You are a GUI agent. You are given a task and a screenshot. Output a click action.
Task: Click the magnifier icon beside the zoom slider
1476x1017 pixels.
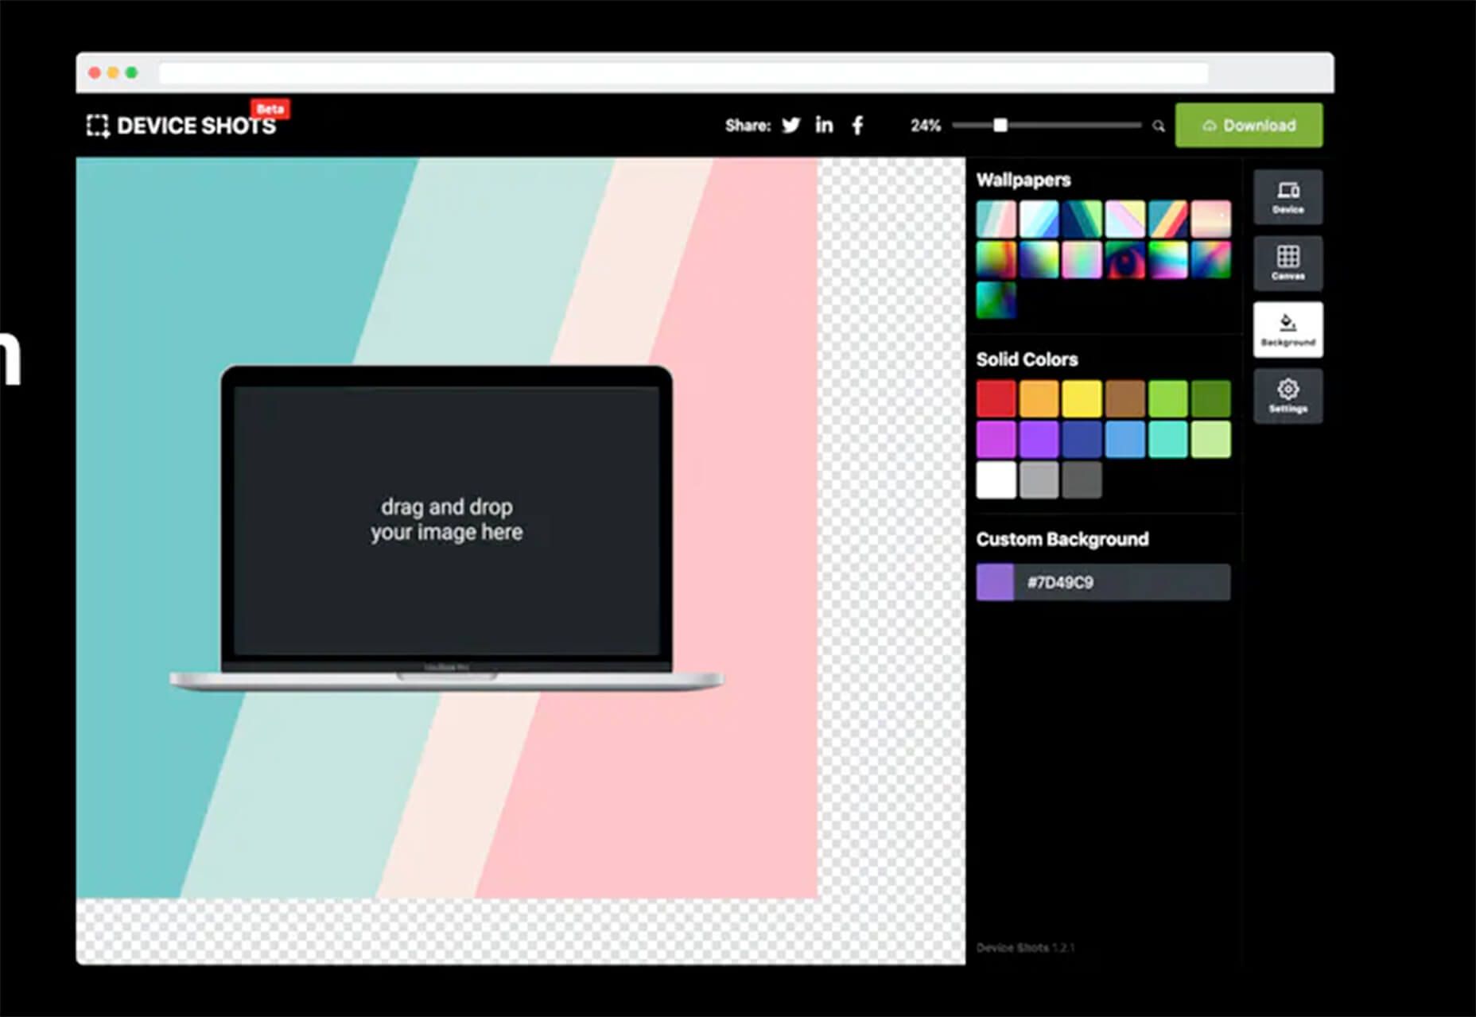tap(1159, 126)
